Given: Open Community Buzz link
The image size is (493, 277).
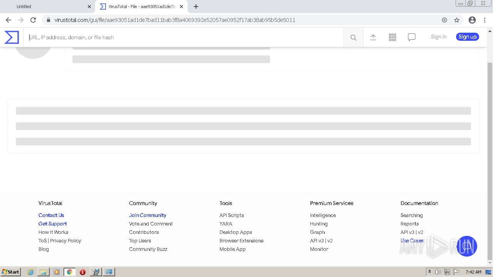Looking at the screenshot, I should pos(148,249).
